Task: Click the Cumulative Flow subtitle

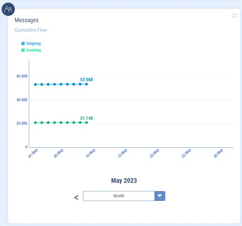Action: [x=31, y=30]
